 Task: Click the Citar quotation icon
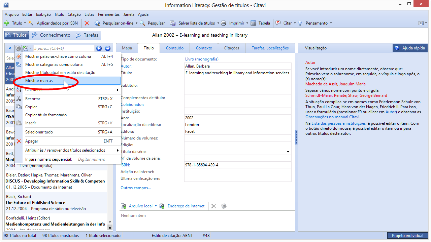pyautogui.click(x=278, y=23)
